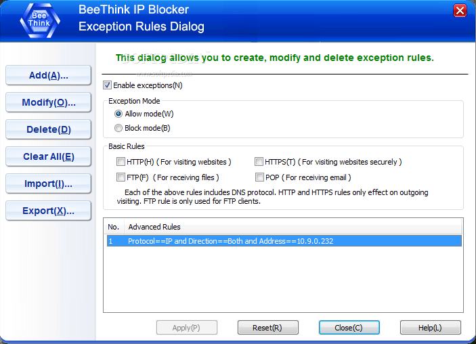The width and height of the screenshot is (476, 344).
Task: Tick the HTTPS(T) secure websites checkbox
Action: point(259,162)
